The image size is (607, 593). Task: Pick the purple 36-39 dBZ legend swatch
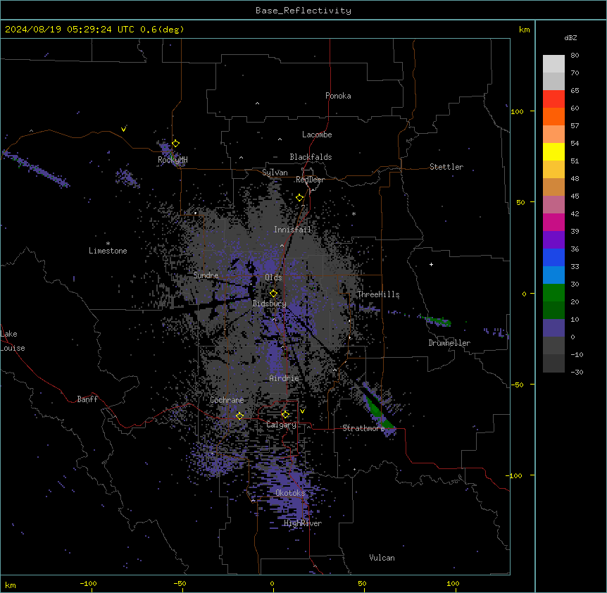coord(553,240)
